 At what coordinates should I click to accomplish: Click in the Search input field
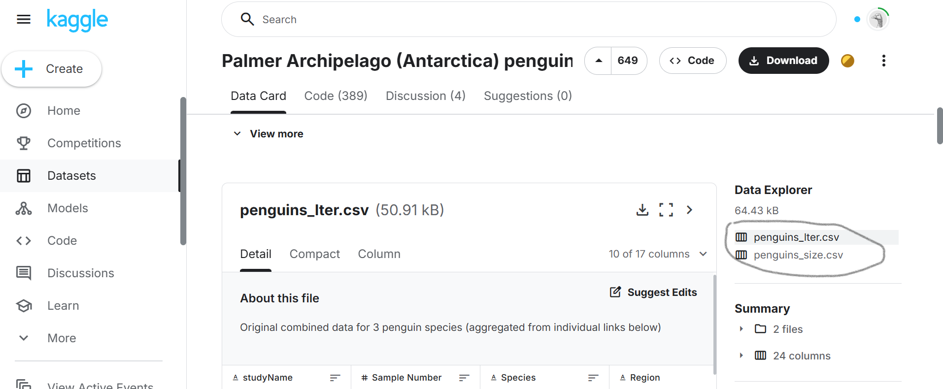[x=529, y=19]
